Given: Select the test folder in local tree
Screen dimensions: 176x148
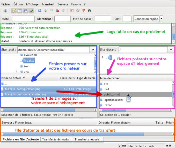Looking at the screenshot, I should click(x=27, y=66).
